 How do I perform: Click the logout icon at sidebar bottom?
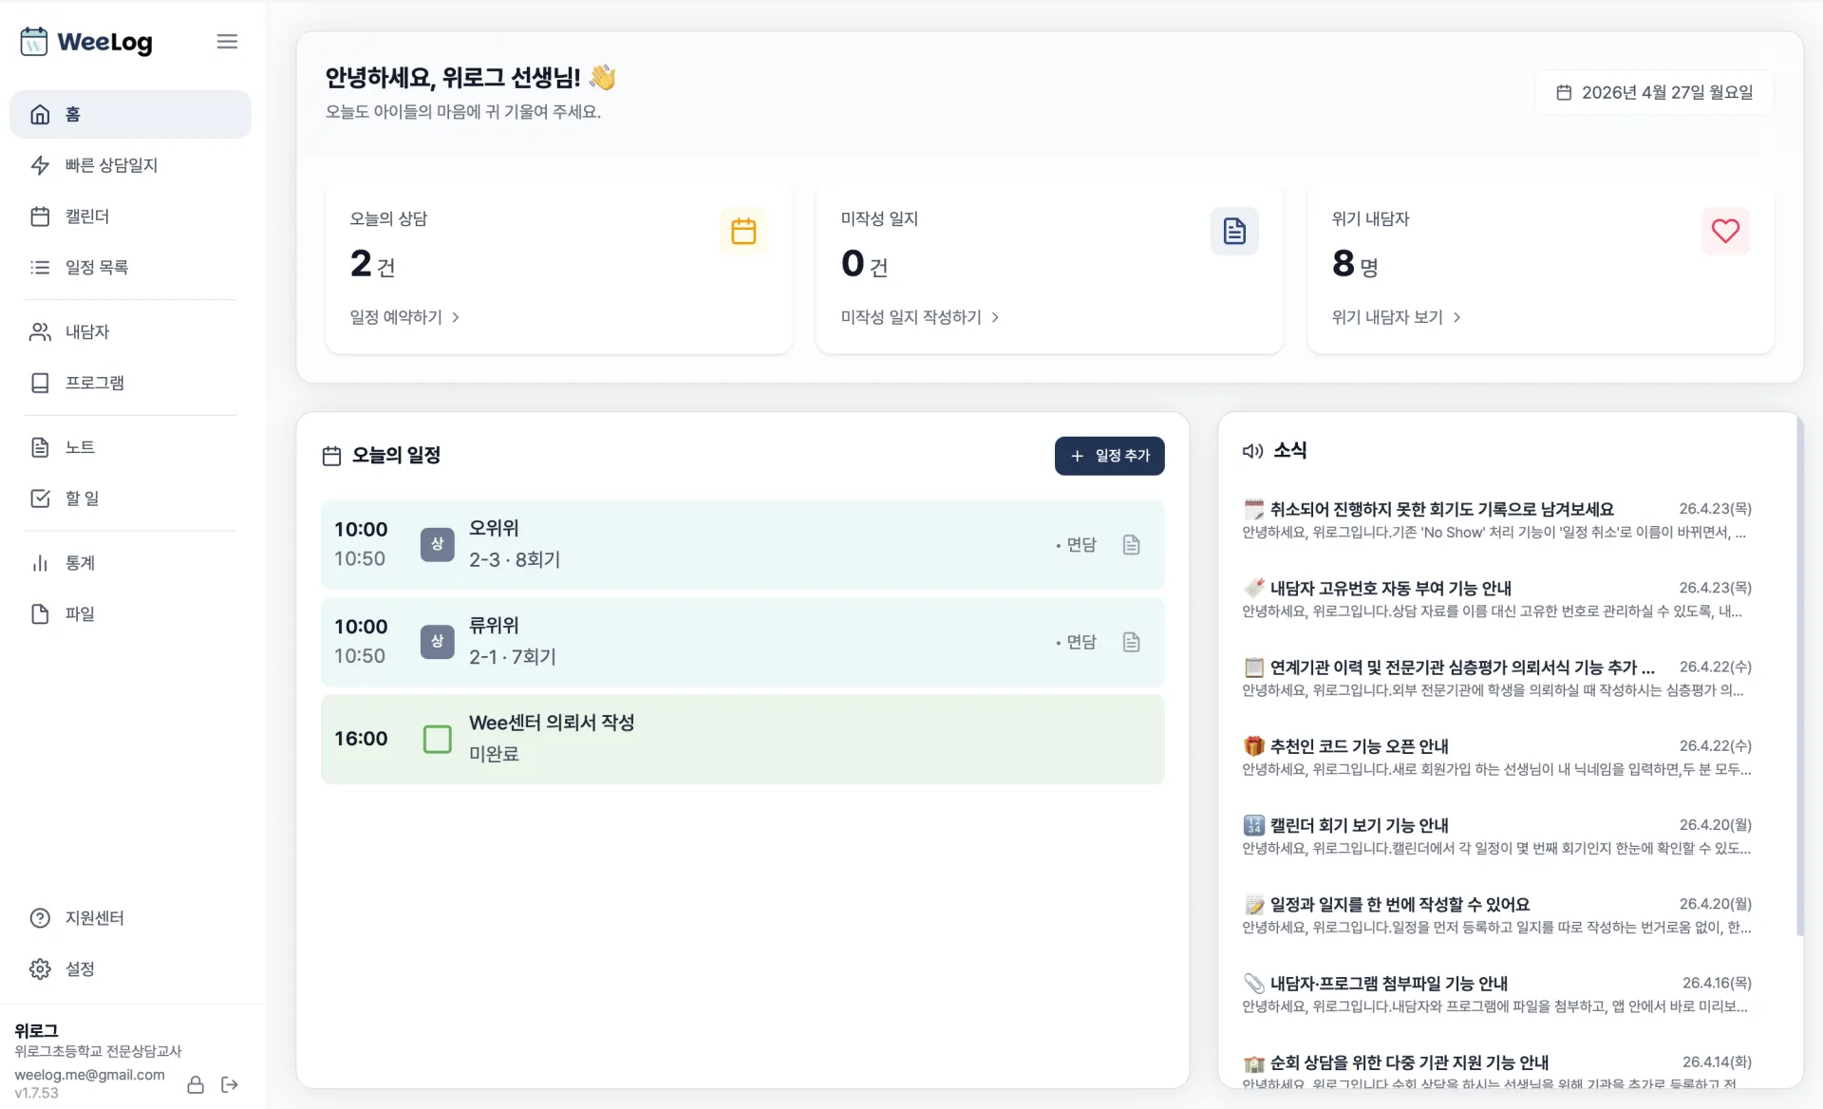pyautogui.click(x=230, y=1084)
